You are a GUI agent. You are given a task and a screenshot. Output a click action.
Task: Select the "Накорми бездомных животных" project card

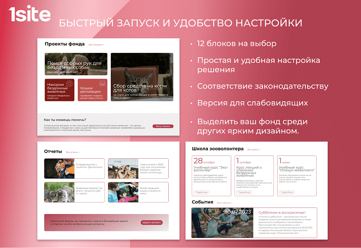[x=59, y=90]
